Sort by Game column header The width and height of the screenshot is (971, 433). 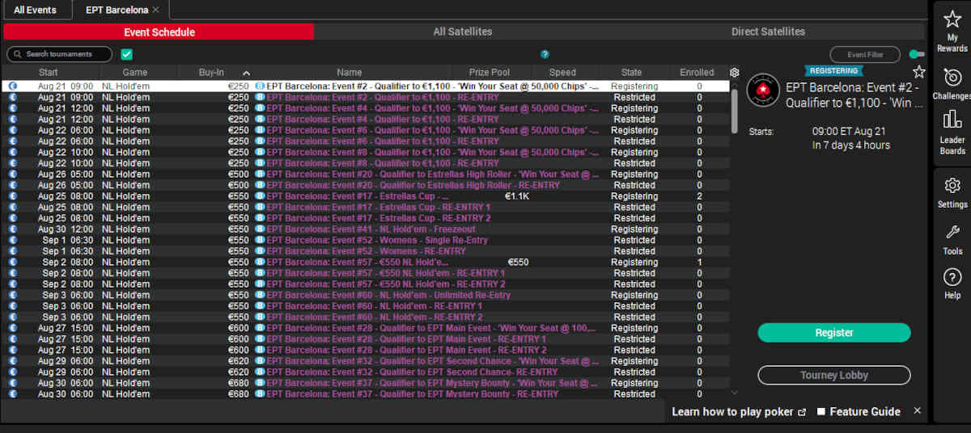point(135,73)
